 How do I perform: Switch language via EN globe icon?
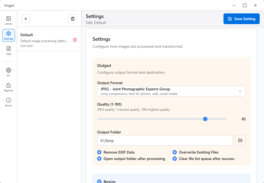pyautogui.click(x=8, y=72)
